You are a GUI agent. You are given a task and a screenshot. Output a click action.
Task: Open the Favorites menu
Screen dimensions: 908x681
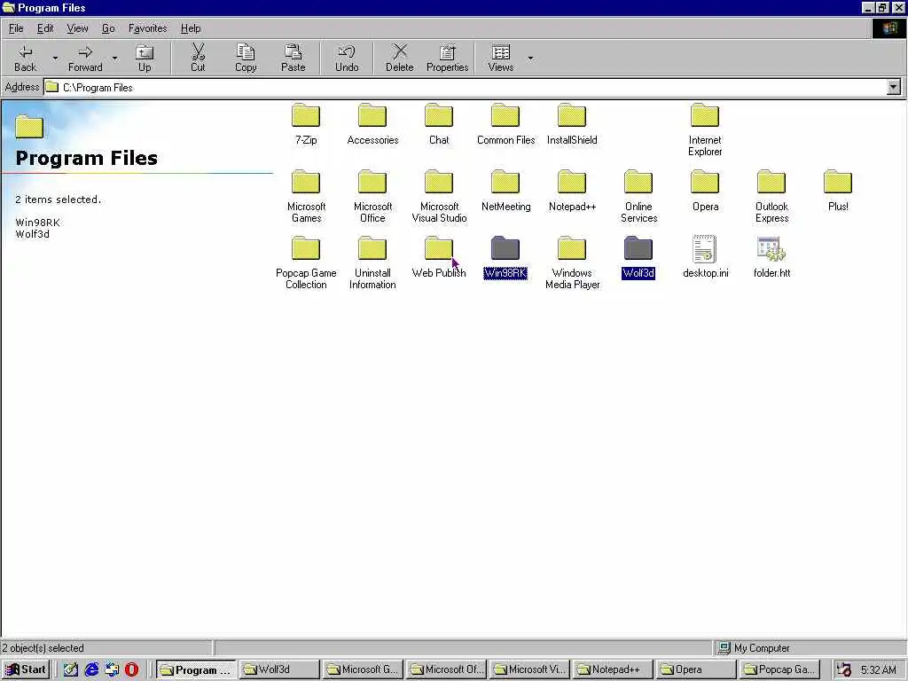point(148,28)
